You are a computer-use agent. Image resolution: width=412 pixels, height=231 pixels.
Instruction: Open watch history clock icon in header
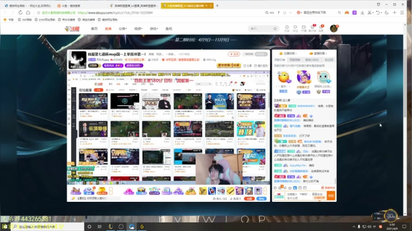coord(287,28)
